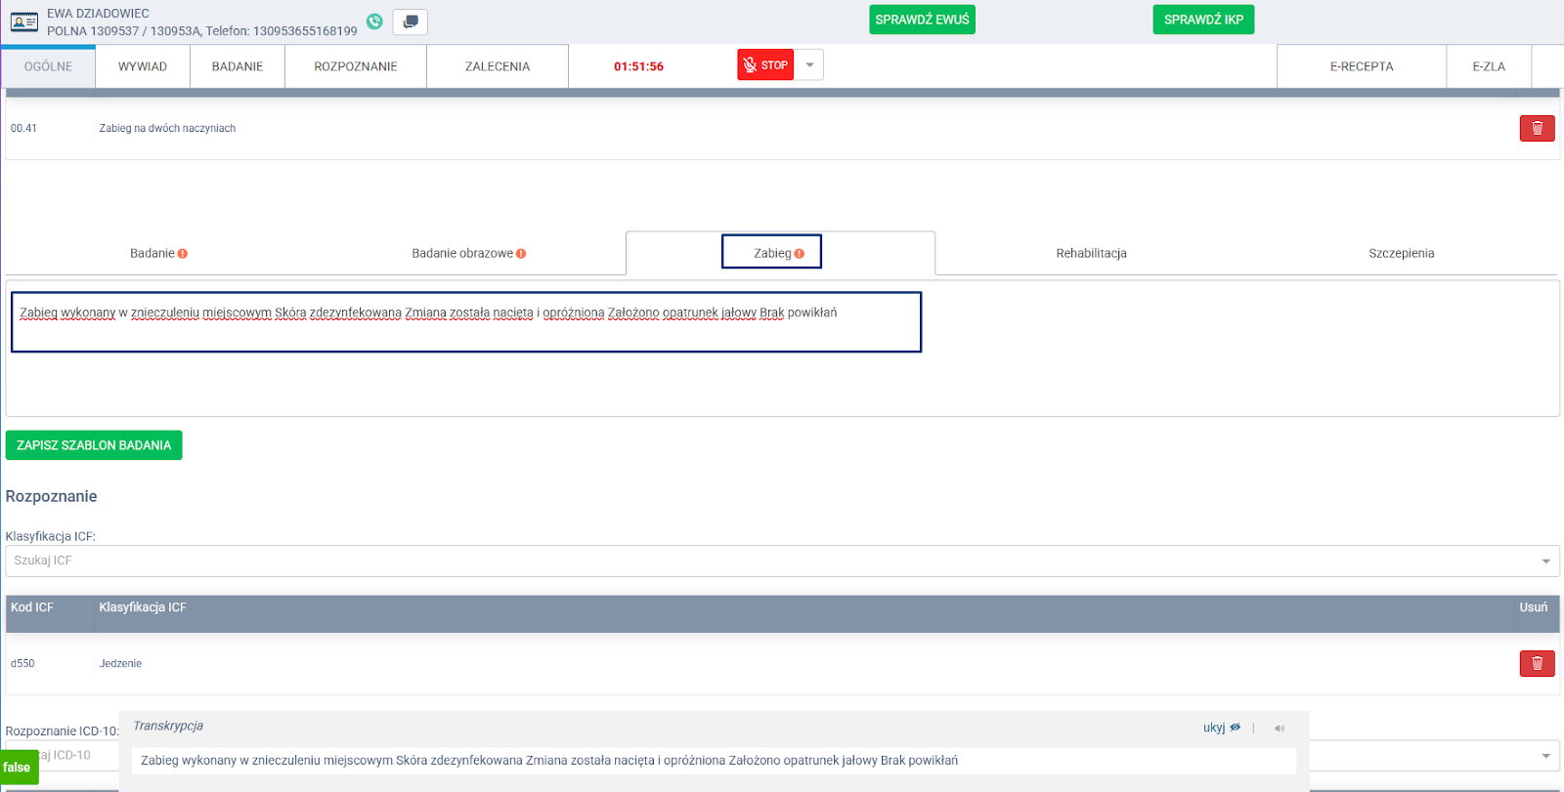Switch to the WYWIAD tab
The image size is (1564, 792).
[x=143, y=66]
